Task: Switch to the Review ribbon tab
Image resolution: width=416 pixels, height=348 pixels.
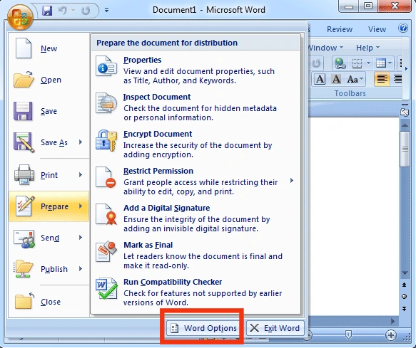Action: click(340, 29)
